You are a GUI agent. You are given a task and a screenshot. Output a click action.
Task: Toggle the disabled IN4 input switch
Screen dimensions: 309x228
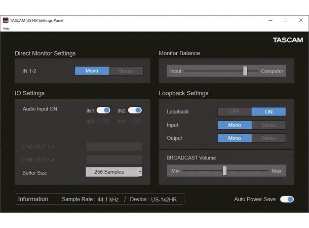pyautogui.click(x=135, y=121)
